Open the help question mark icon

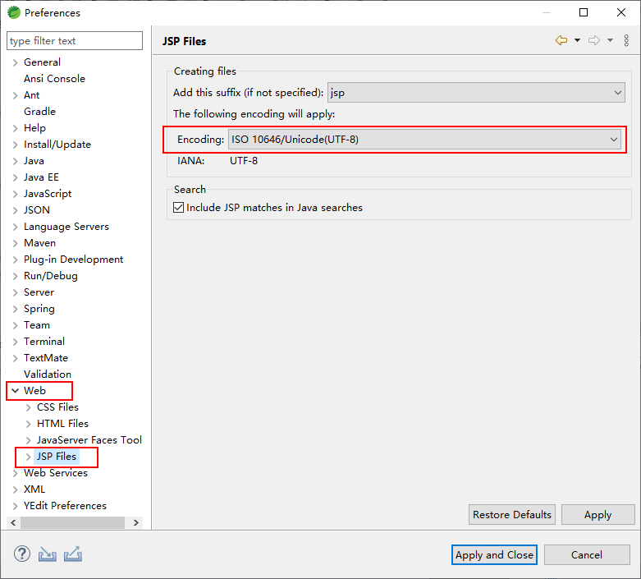click(x=22, y=554)
